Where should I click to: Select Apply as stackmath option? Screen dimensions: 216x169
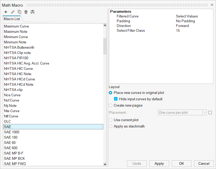(111, 126)
